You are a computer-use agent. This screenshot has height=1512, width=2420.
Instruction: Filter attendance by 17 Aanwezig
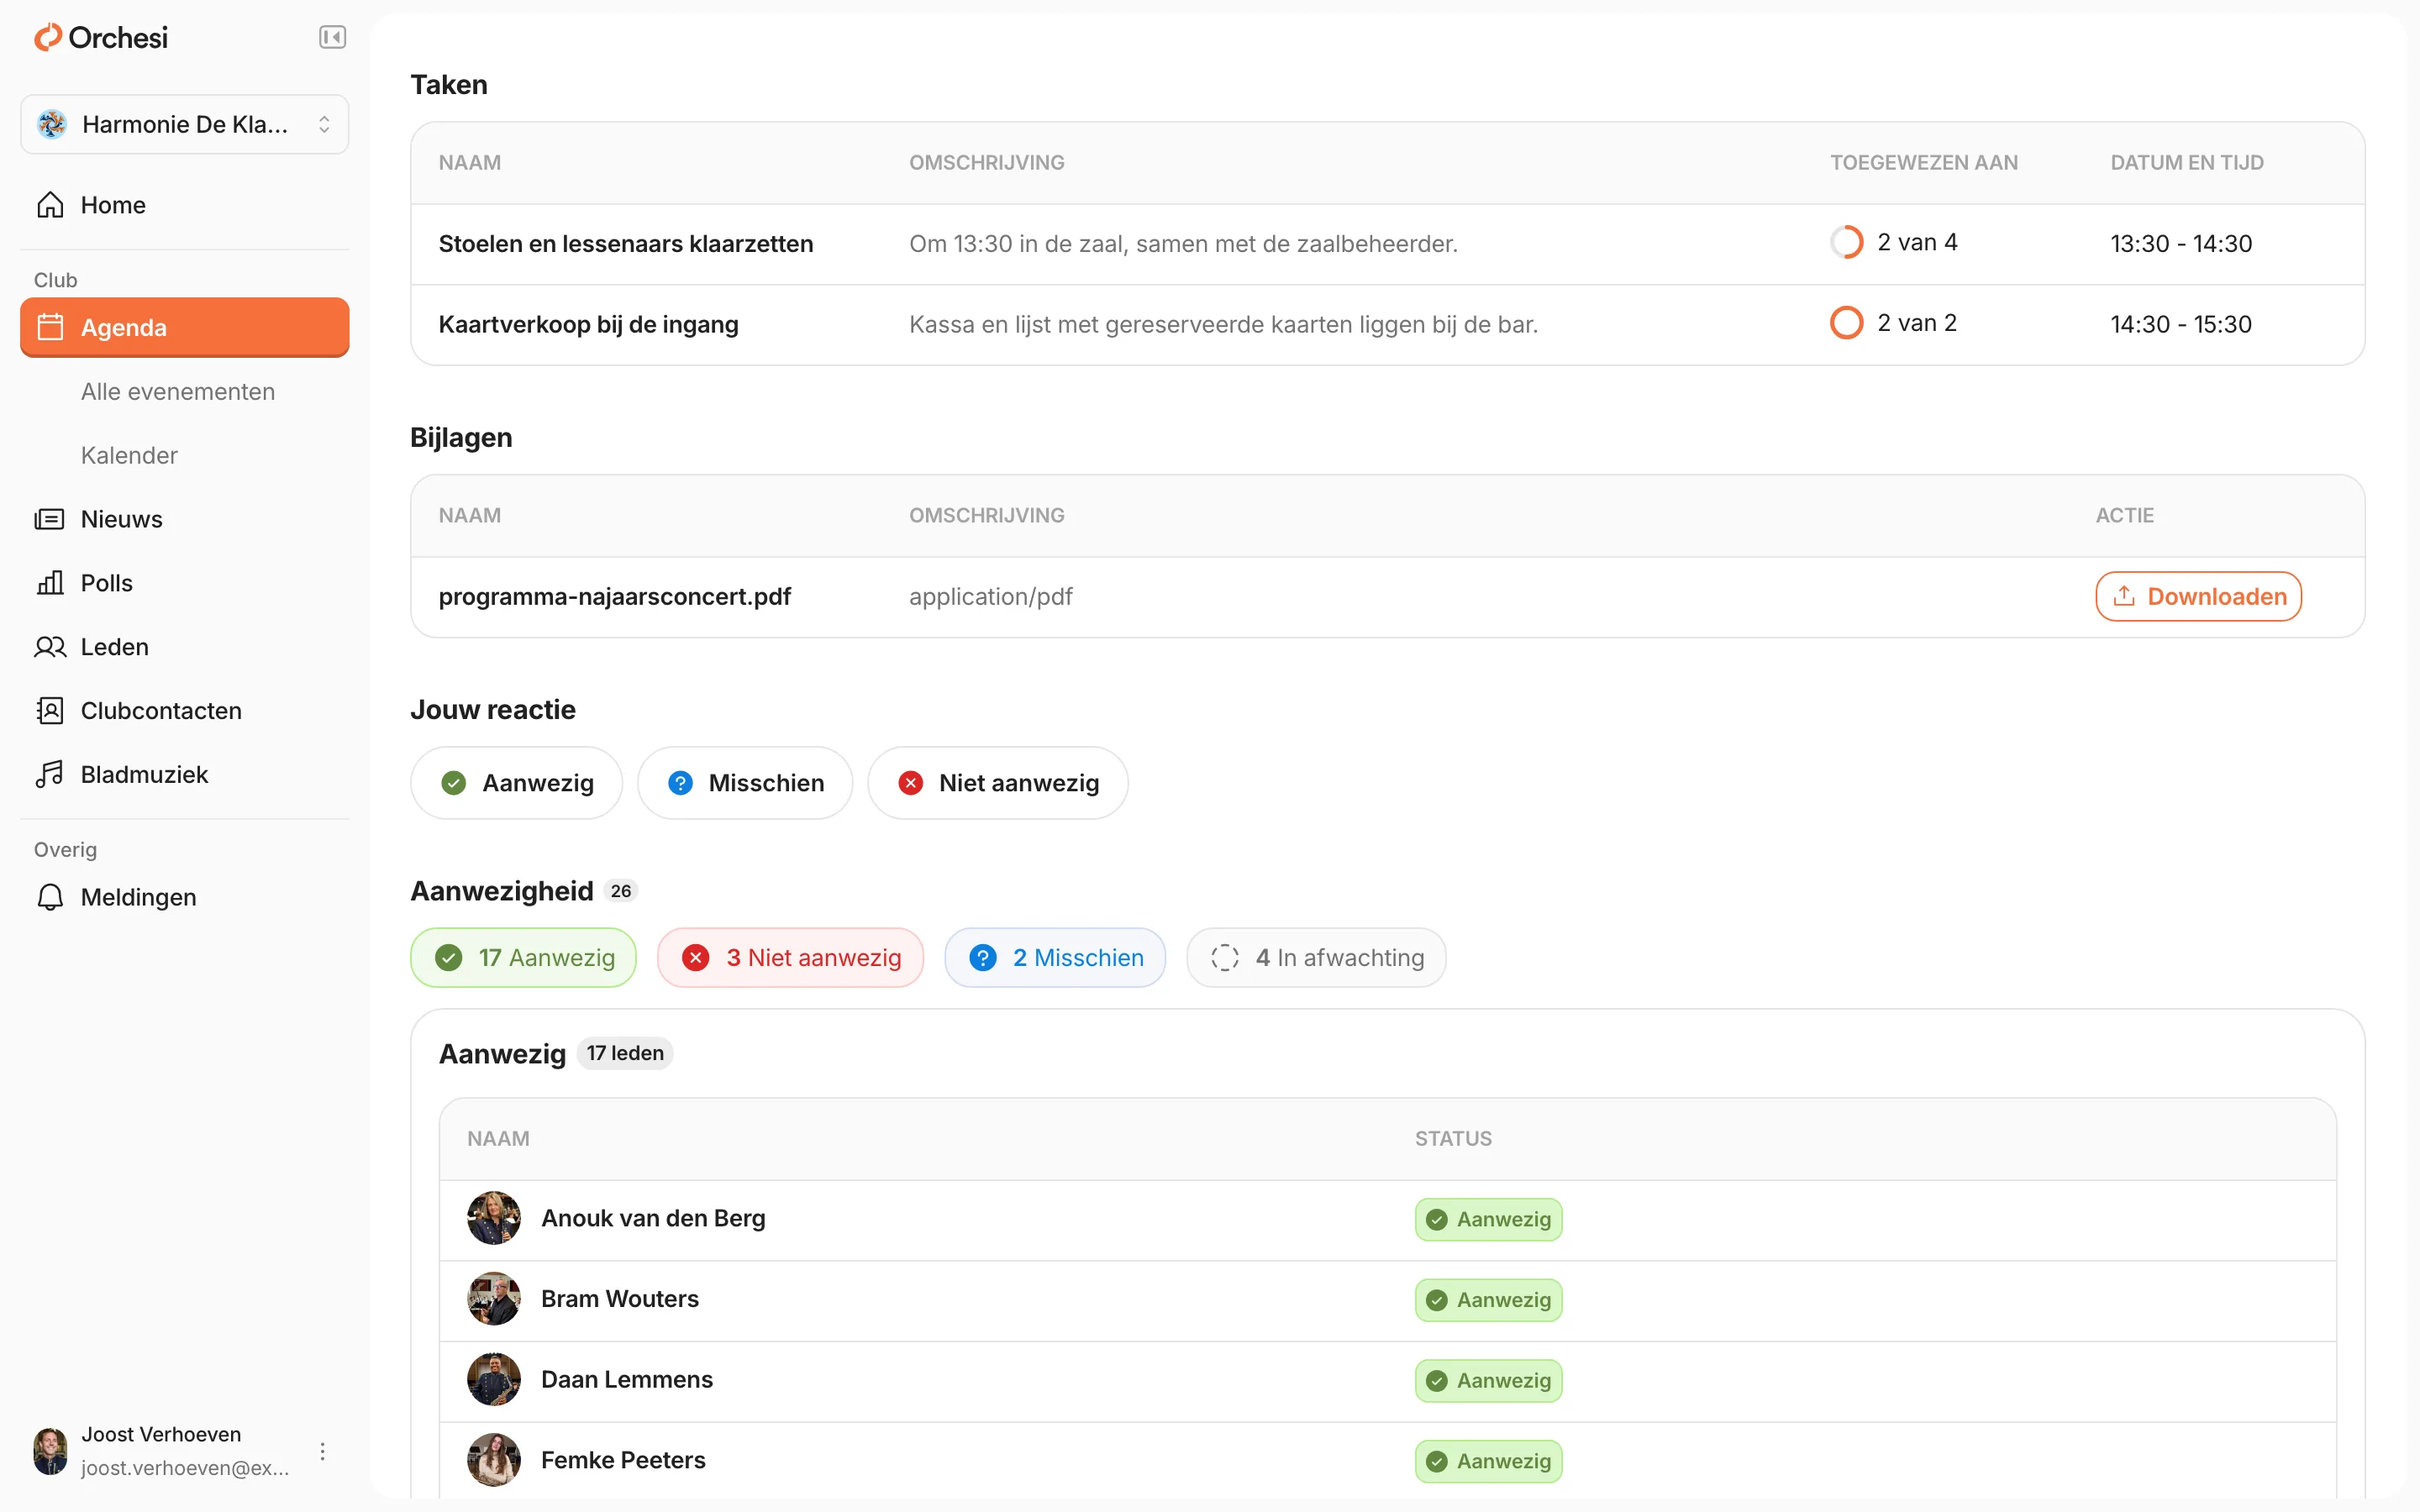[523, 958]
